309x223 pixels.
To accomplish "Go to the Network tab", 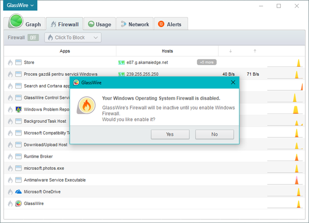I will [x=135, y=24].
